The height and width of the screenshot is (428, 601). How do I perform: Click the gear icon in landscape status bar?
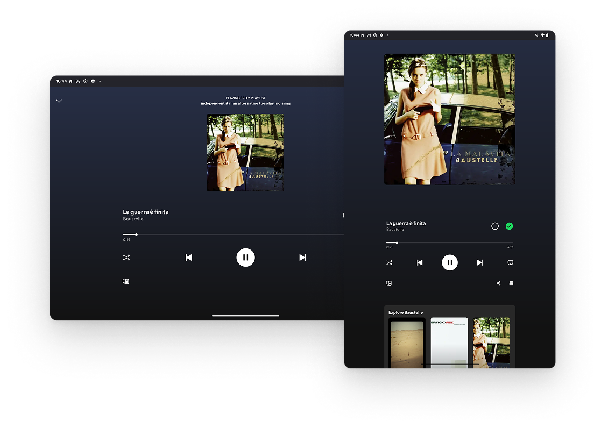coord(93,81)
